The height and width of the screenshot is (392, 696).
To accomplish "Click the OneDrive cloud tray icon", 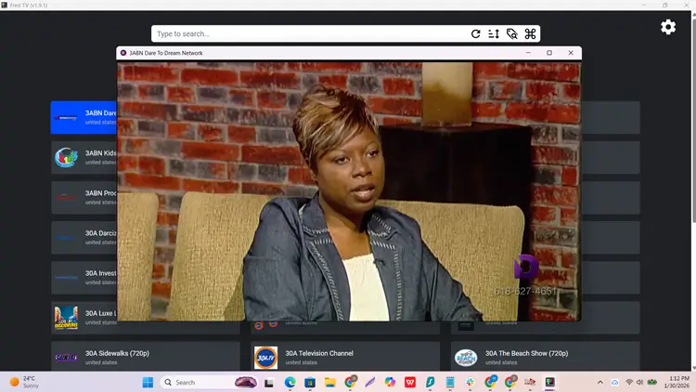I will pyautogui.click(x=614, y=382).
